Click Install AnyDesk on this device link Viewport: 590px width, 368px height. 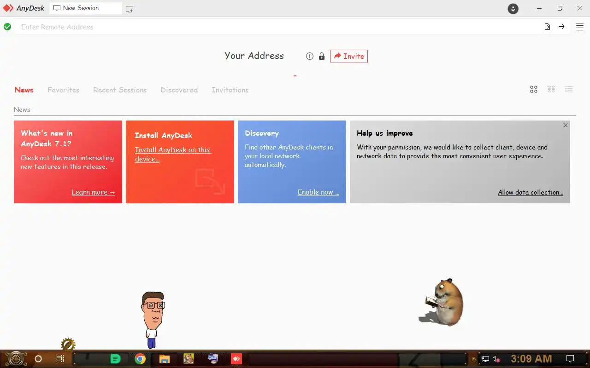[x=173, y=154]
